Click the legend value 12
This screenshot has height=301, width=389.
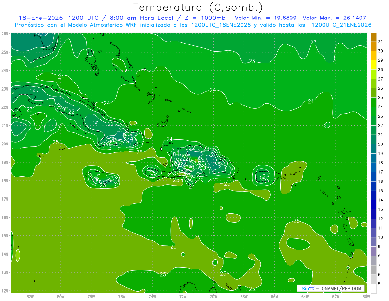[x=380, y=219]
